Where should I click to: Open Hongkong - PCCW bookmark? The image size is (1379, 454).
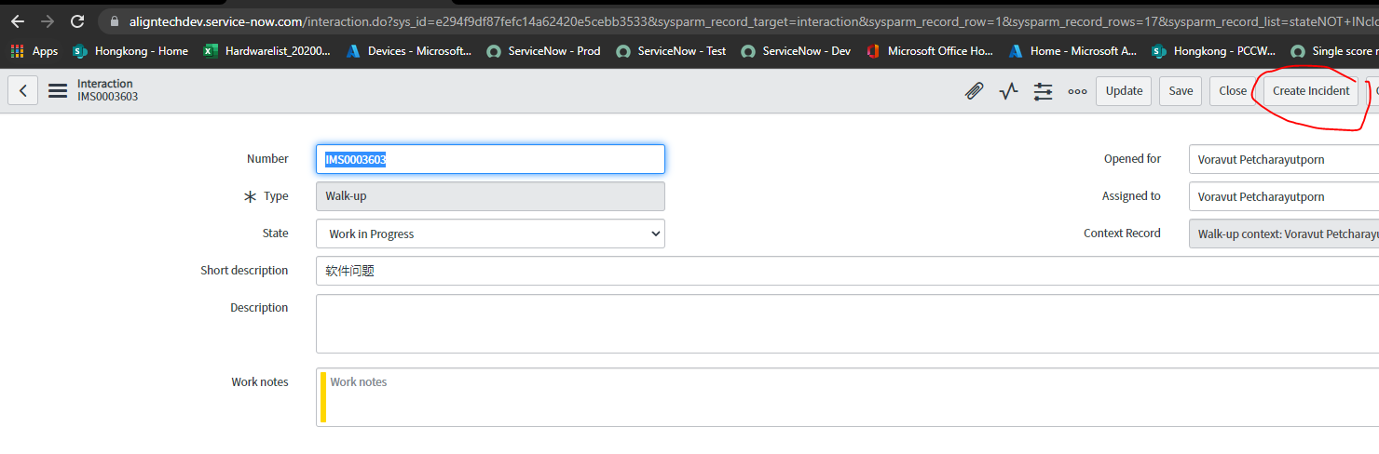point(1215,51)
